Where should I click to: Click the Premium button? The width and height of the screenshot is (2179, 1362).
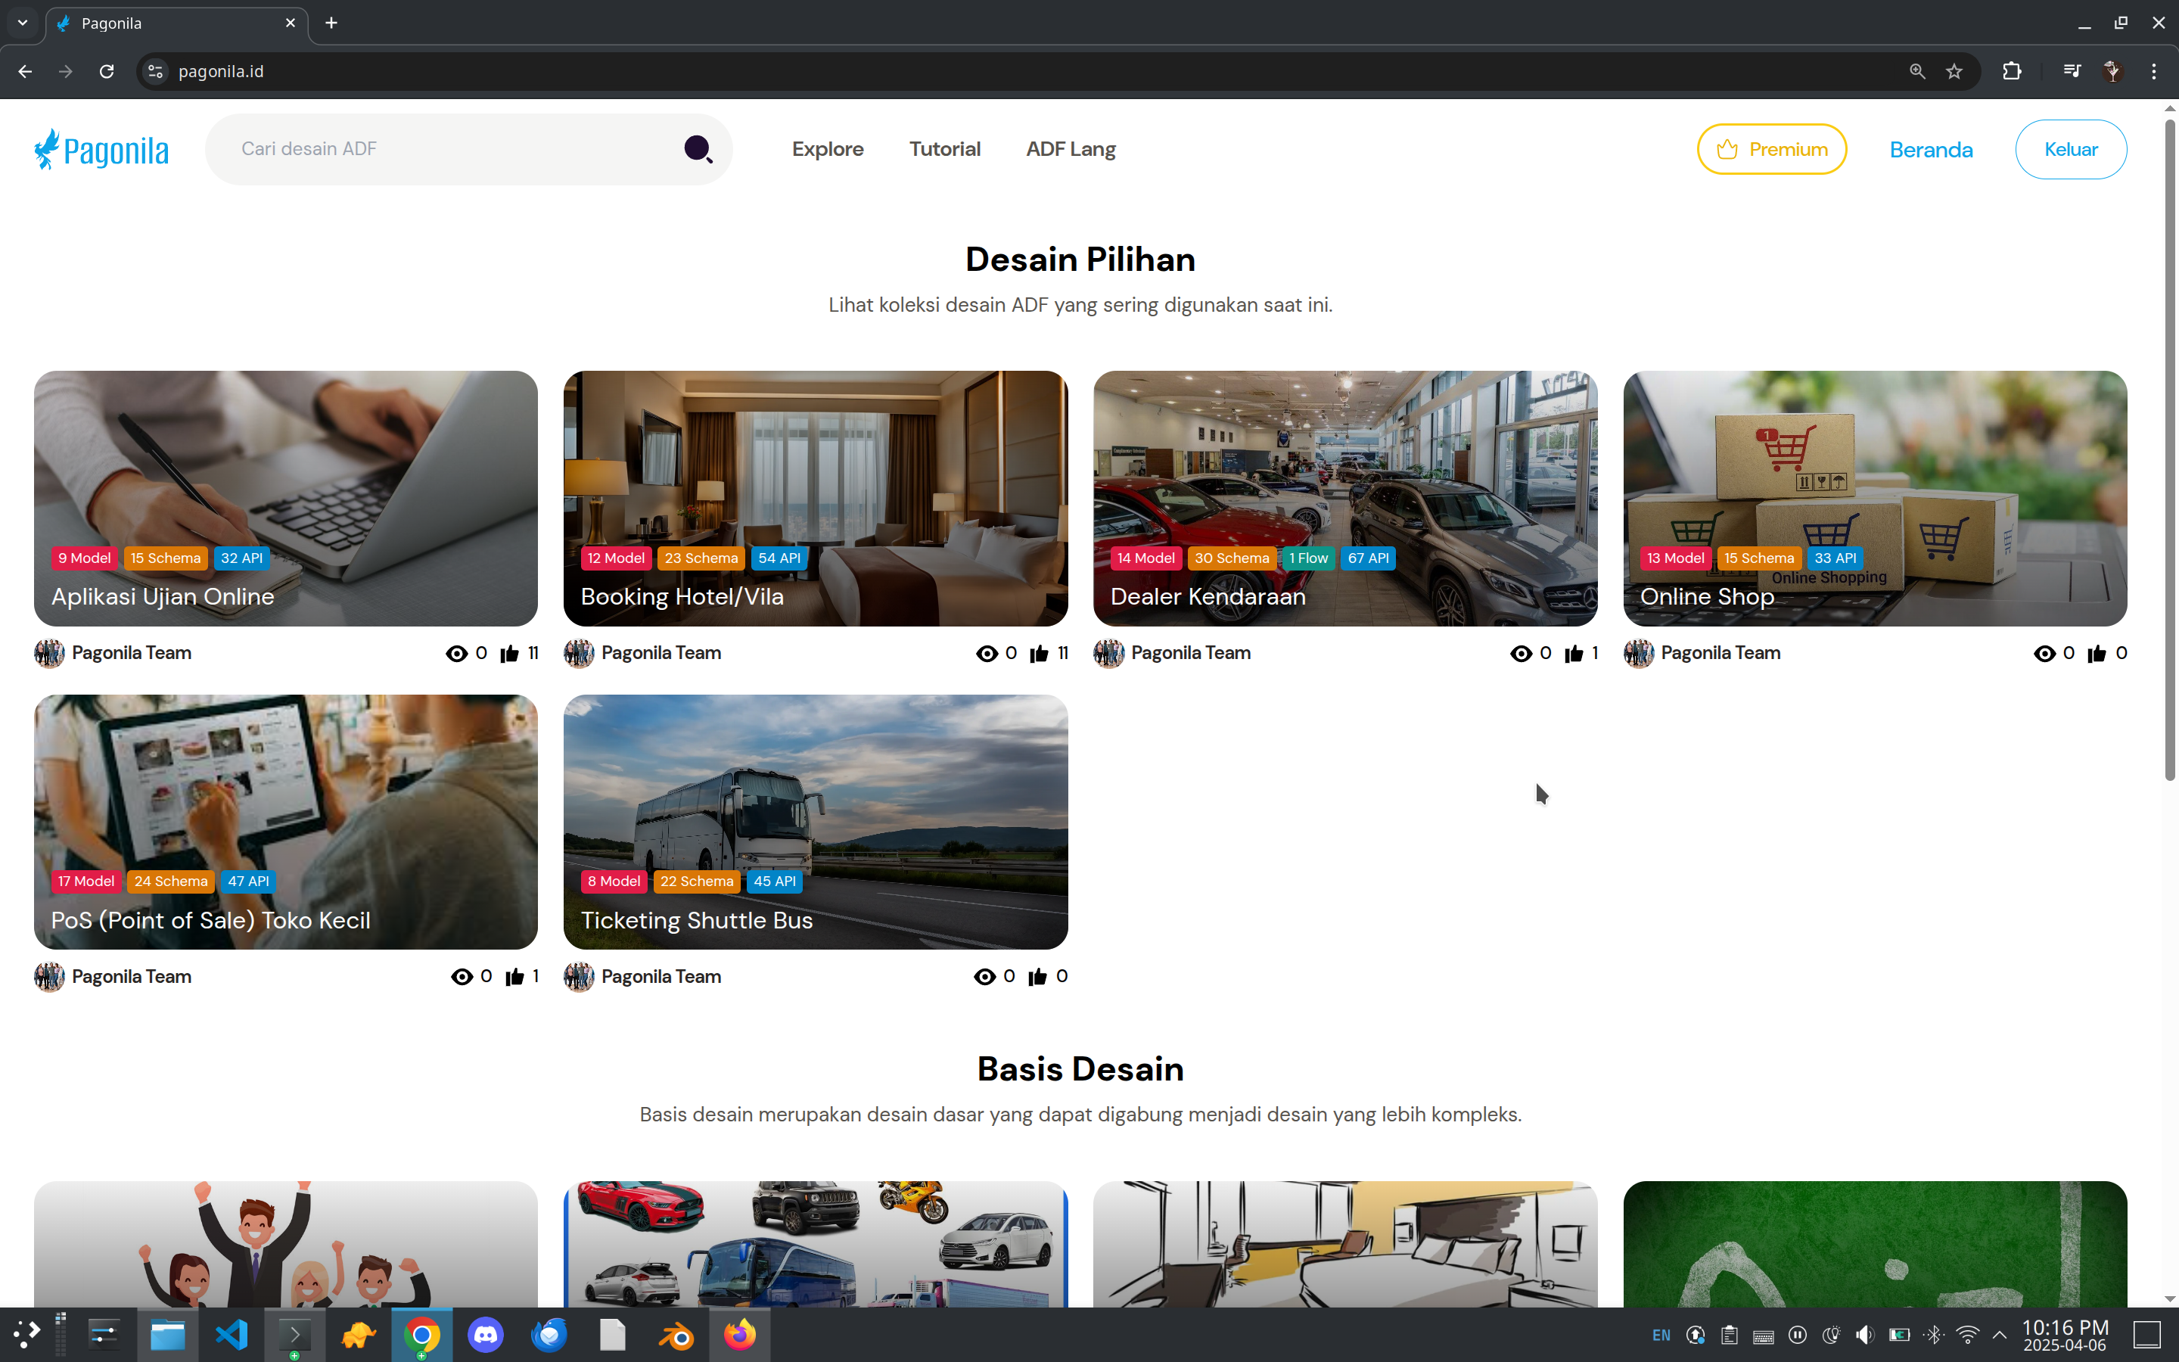pyautogui.click(x=1771, y=150)
